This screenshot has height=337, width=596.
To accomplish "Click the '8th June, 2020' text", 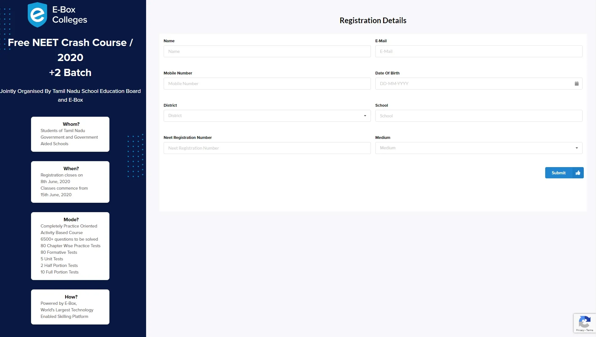I will [55, 181].
